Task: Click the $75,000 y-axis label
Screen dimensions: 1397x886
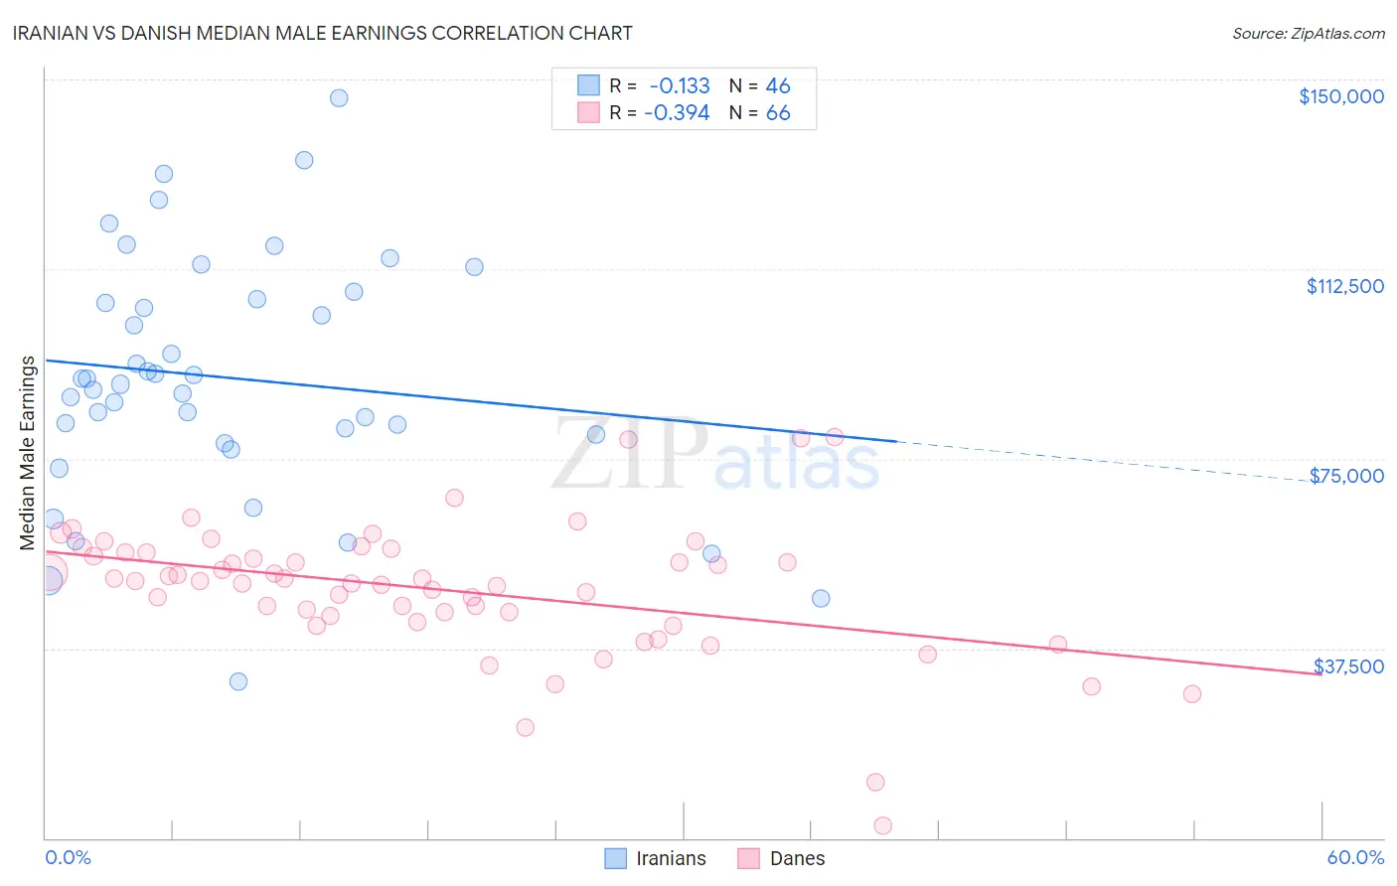Action: [x=1346, y=476]
